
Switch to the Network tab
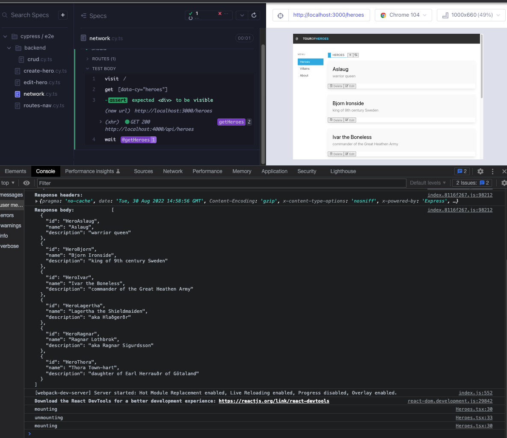pyautogui.click(x=173, y=171)
